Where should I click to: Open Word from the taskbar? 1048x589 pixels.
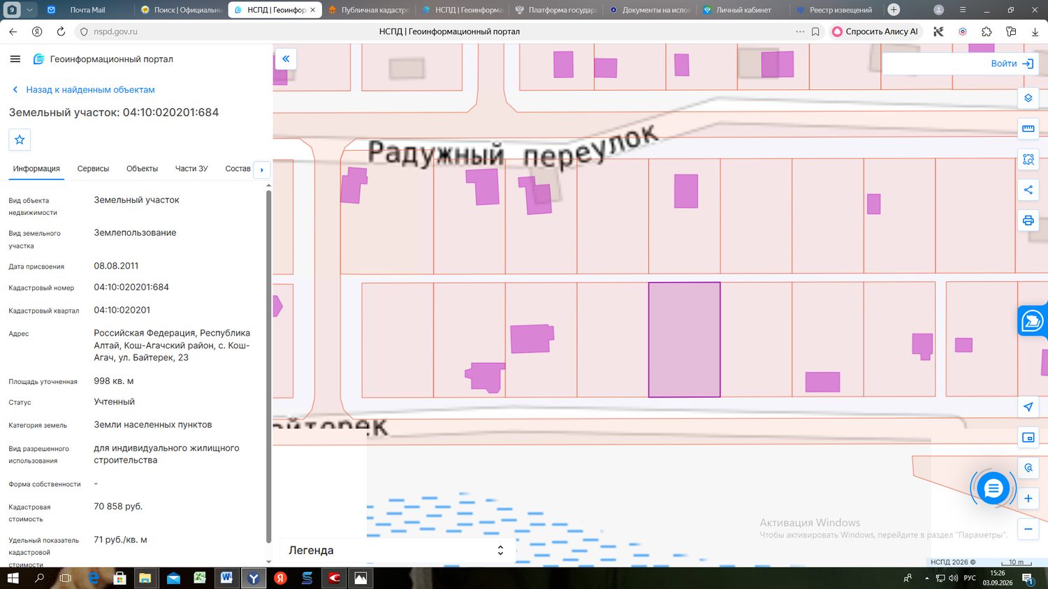(x=226, y=578)
